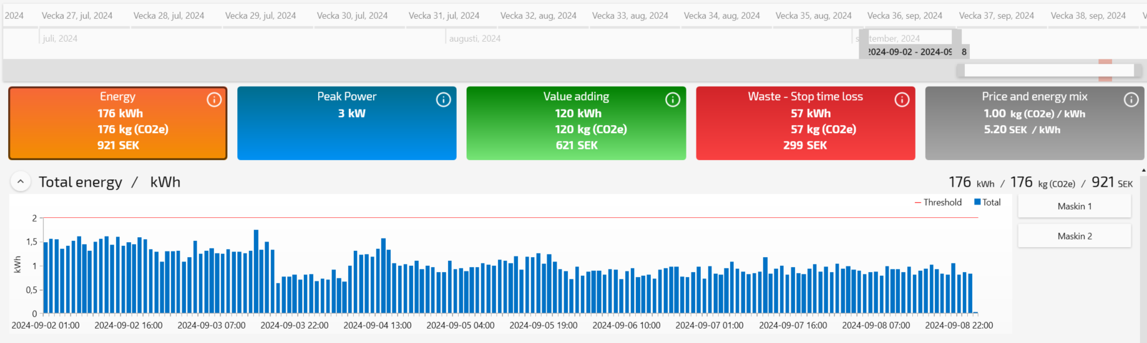Screen dimensions: 1147x343
Task: Click the selected 2024-09-02 date range box
Action: pyautogui.click(x=909, y=52)
